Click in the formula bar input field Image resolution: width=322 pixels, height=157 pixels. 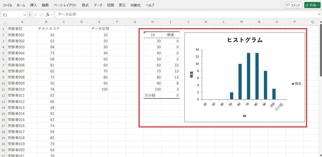pyautogui.click(x=186, y=14)
